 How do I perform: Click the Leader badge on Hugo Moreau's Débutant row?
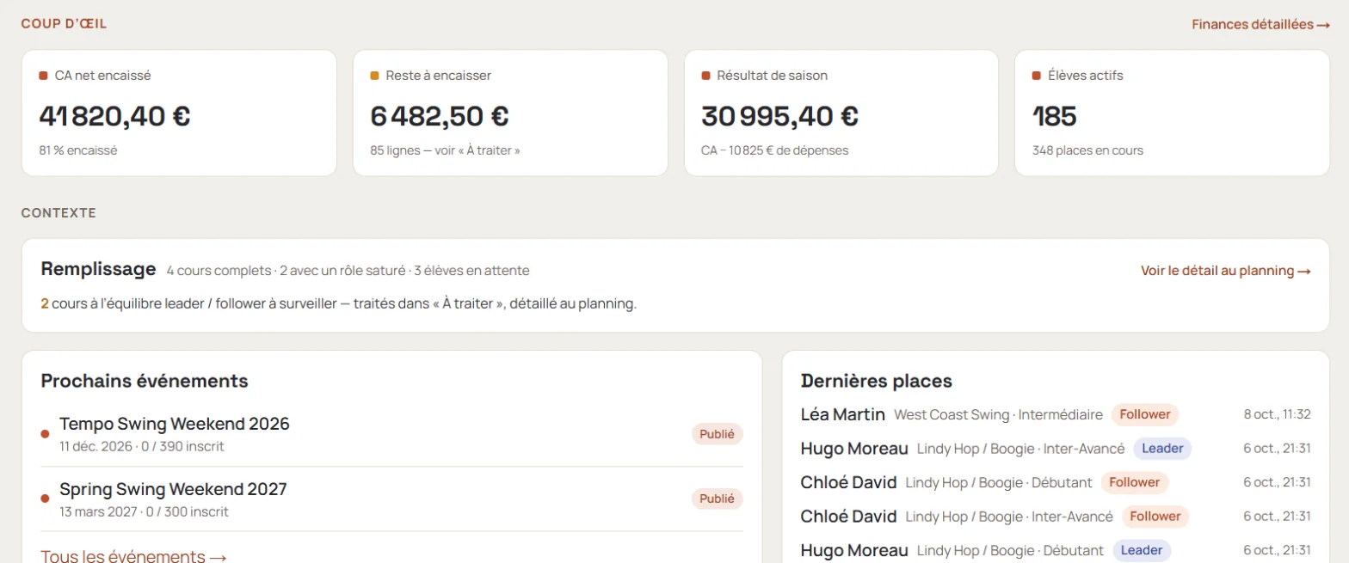[x=1142, y=550]
